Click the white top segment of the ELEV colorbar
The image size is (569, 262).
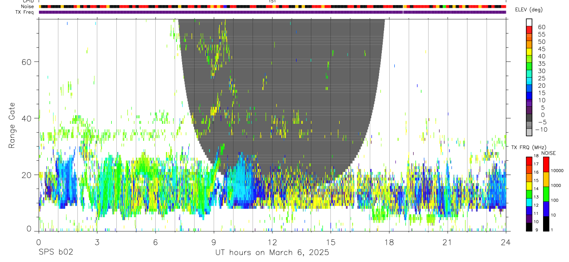click(x=529, y=23)
